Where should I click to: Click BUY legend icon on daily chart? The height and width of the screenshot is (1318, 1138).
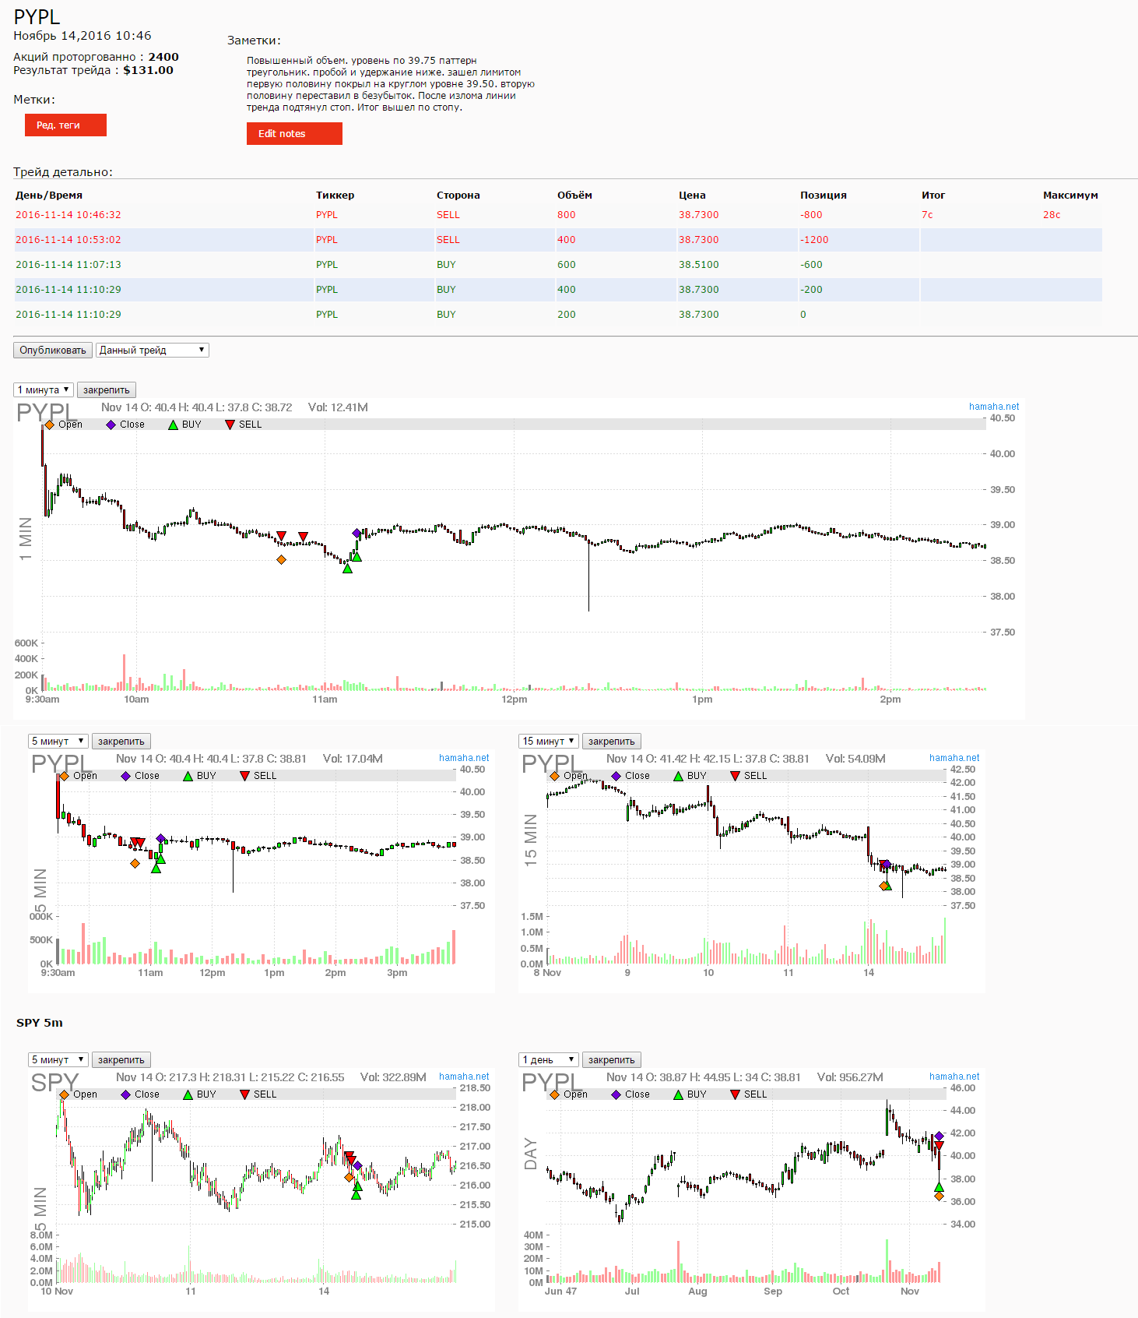click(678, 1094)
